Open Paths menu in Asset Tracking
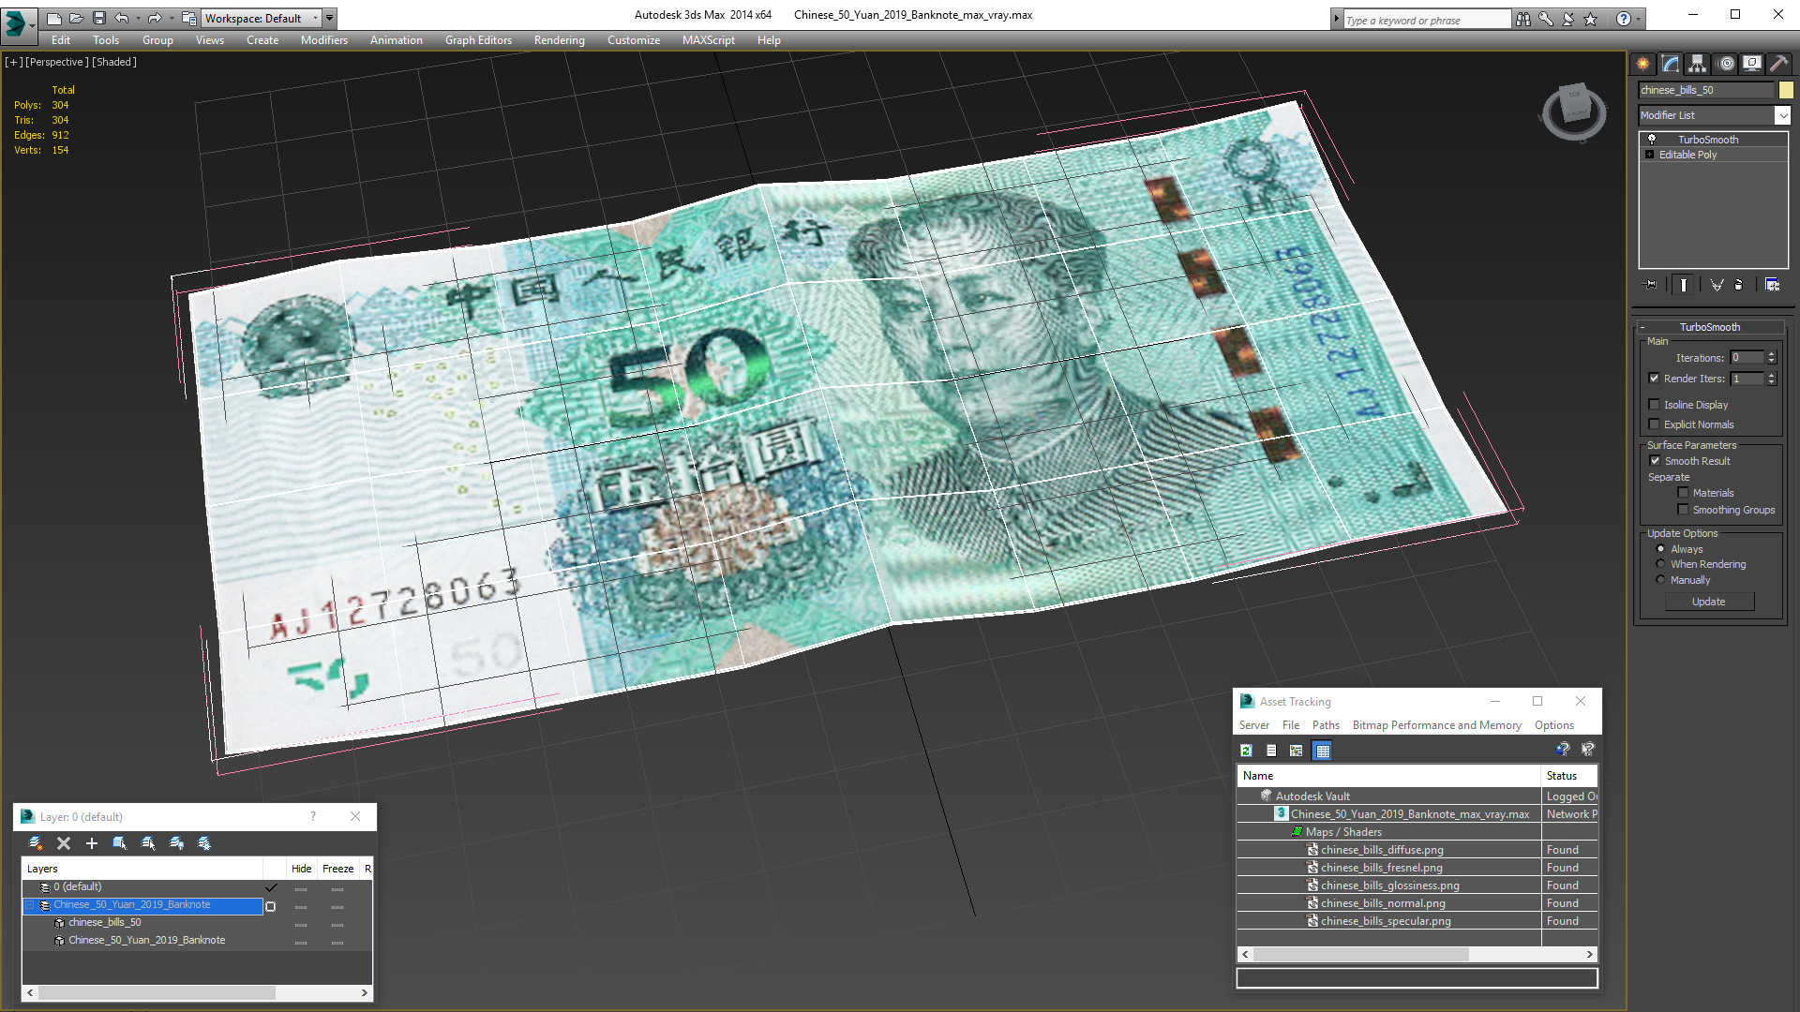Viewport: 1800px width, 1012px height. [1326, 725]
